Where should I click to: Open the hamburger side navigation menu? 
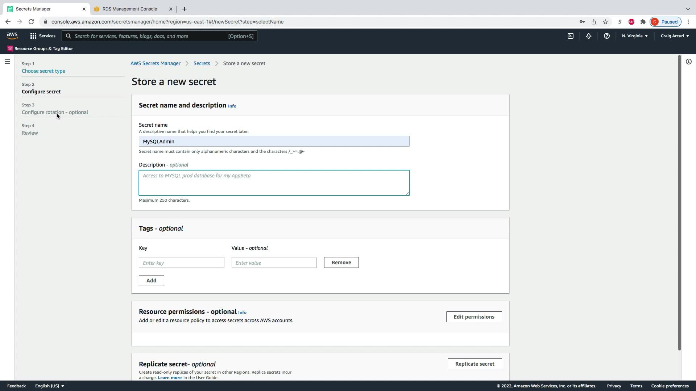[7, 62]
